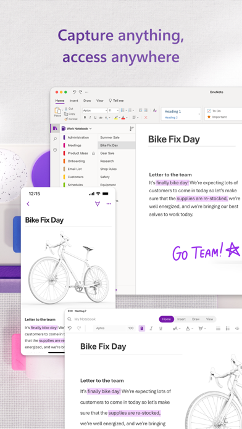Click the red X clear formatting icon
242x429 pixels.
[146, 117]
